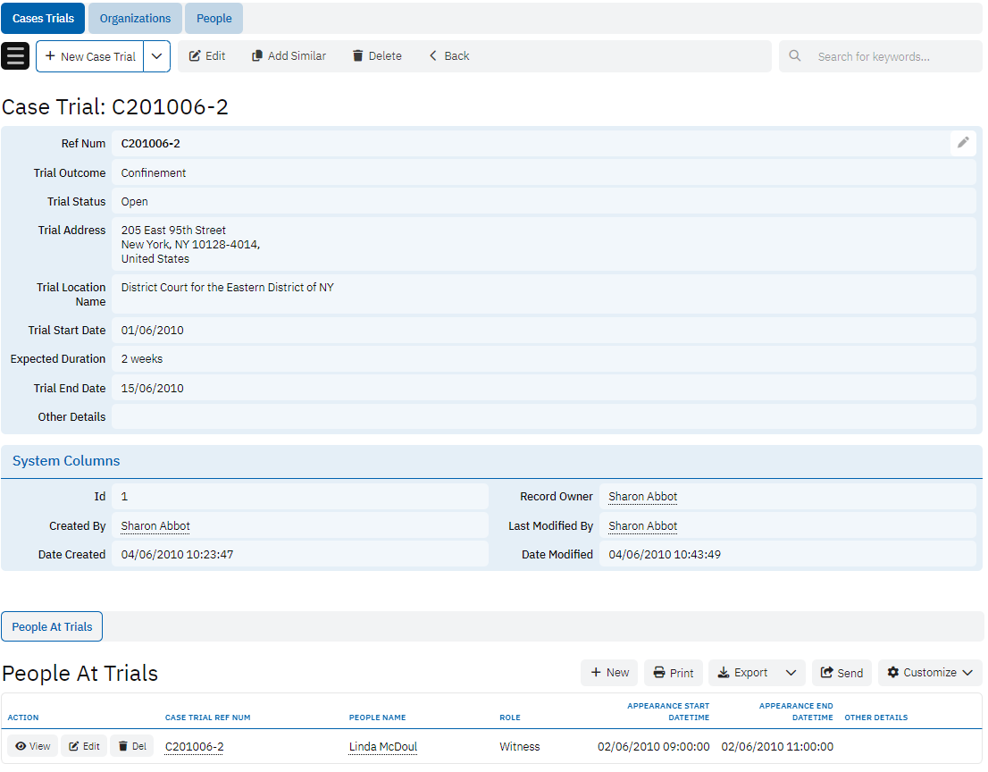Click the pencil icon beside Ref Num
The height and width of the screenshot is (772, 988).
click(x=963, y=143)
